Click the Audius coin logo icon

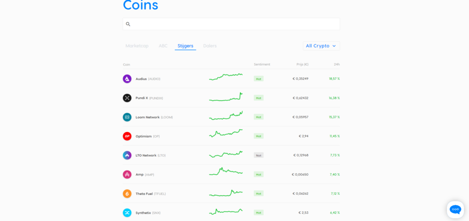(x=127, y=79)
